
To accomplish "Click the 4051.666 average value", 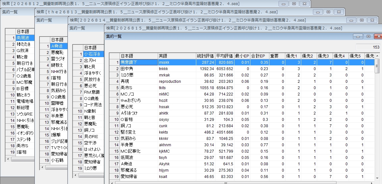I will [x=224, y=132].
